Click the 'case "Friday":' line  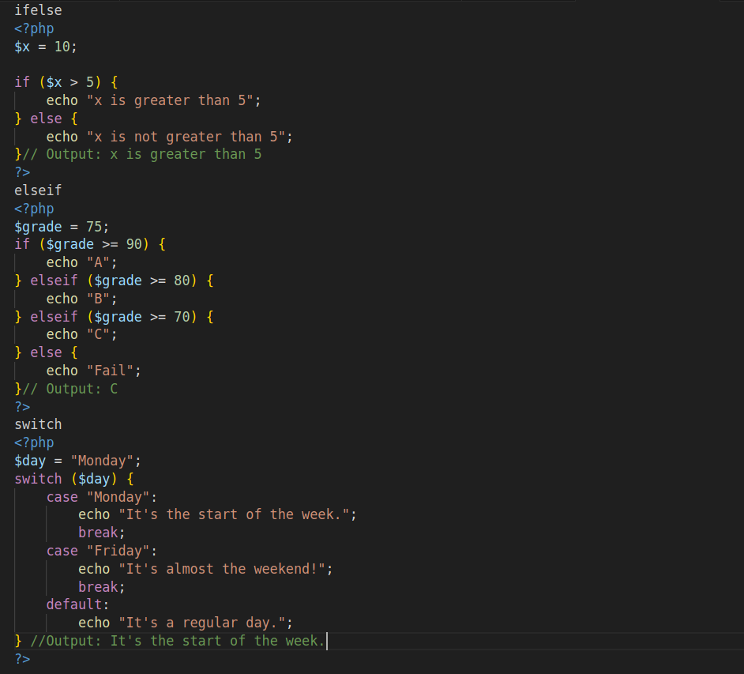point(102,551)
